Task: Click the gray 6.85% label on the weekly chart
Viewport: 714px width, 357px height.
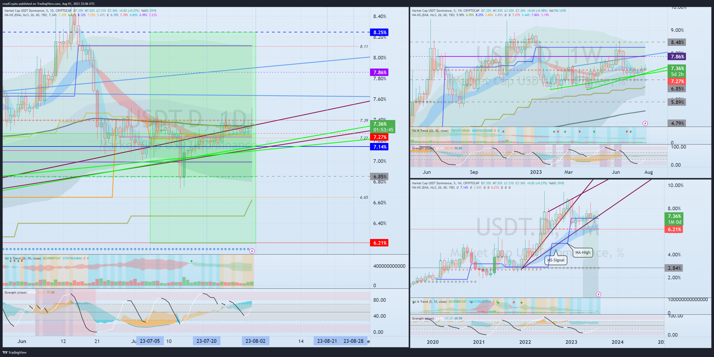Action: pyautogui.click(x=676, y=89)
